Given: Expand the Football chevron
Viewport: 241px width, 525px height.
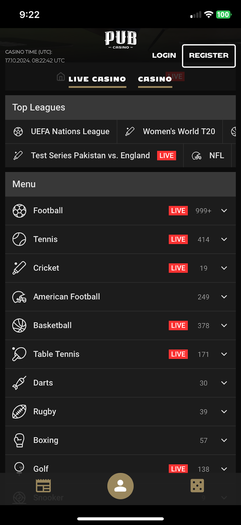Looking at the screenshot, I should click(x=224, y=211).
